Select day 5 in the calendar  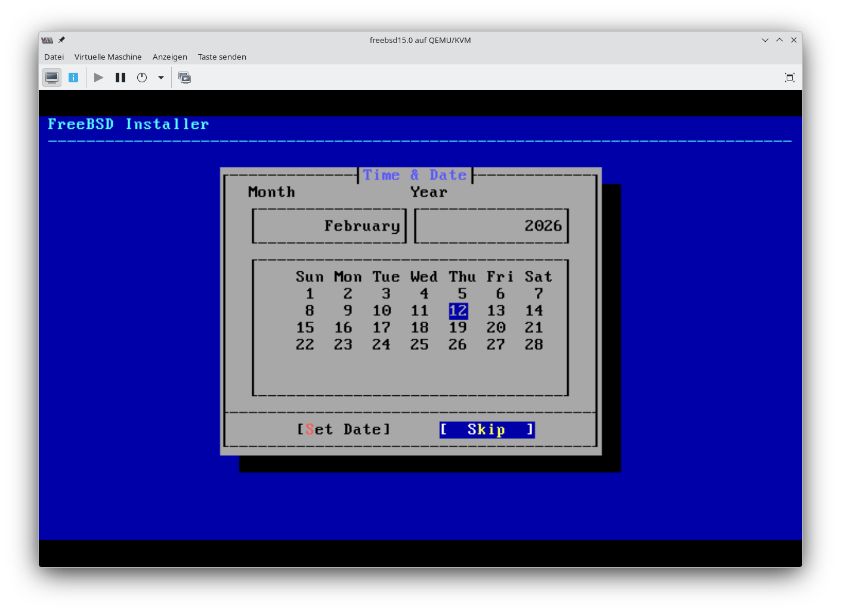[462, 294]
